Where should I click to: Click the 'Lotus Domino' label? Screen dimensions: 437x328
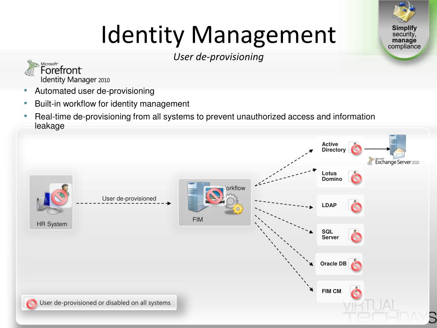click(x=332, y=176)
